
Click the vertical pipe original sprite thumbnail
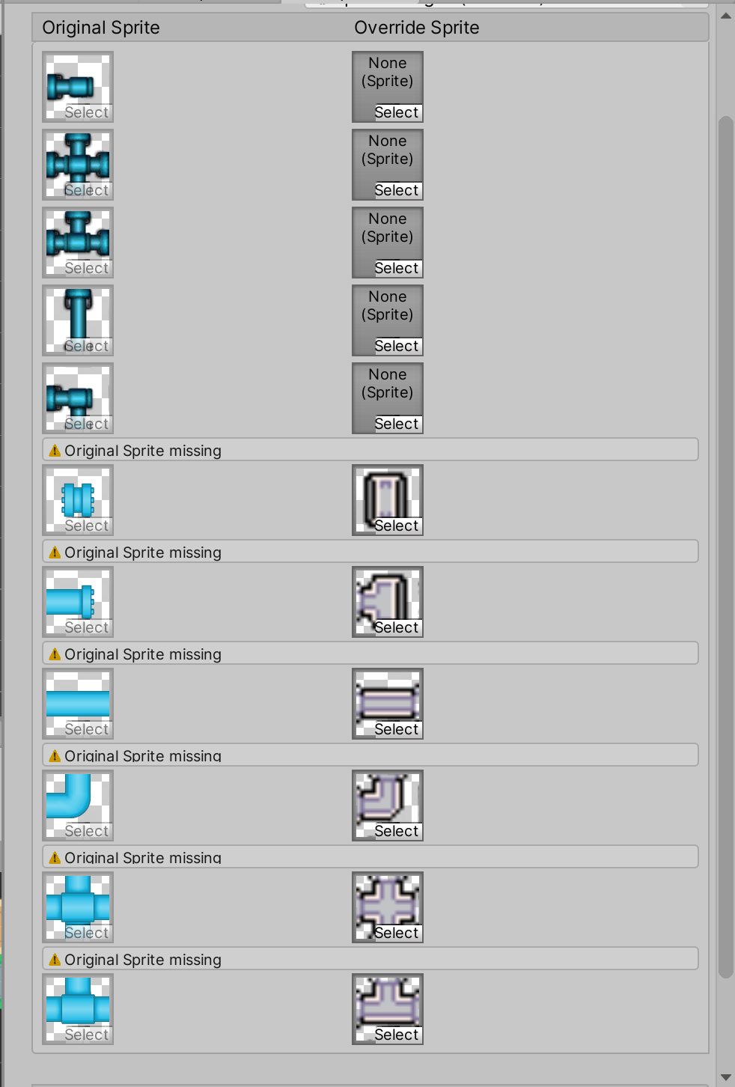click(x=78, y=314)
